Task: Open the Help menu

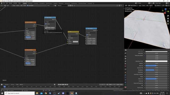Action: click(19, 3)
